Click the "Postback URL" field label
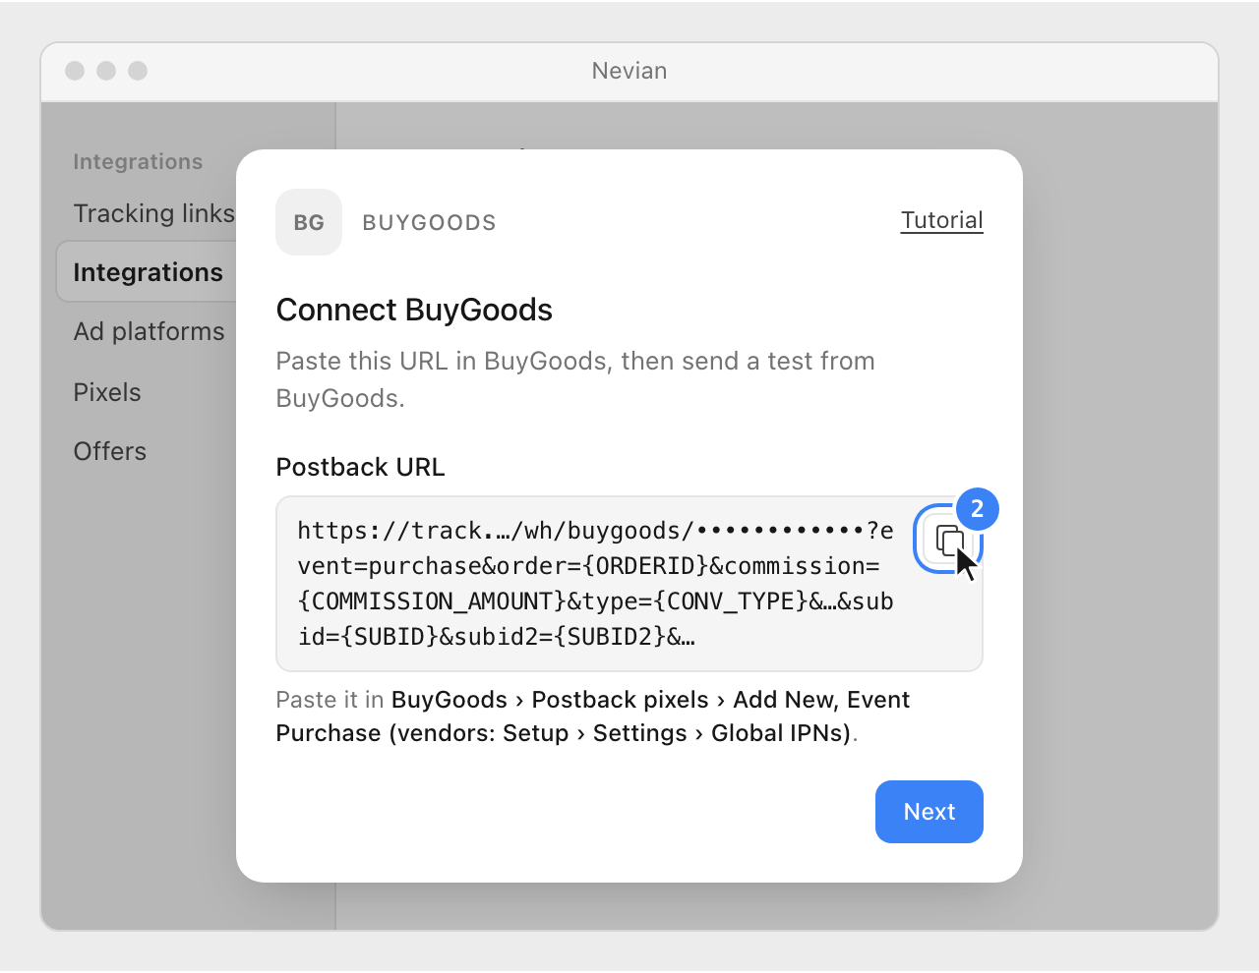 tap(360, 467)
